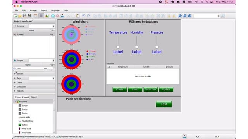Expand the Users section

(x=15, y=83)
